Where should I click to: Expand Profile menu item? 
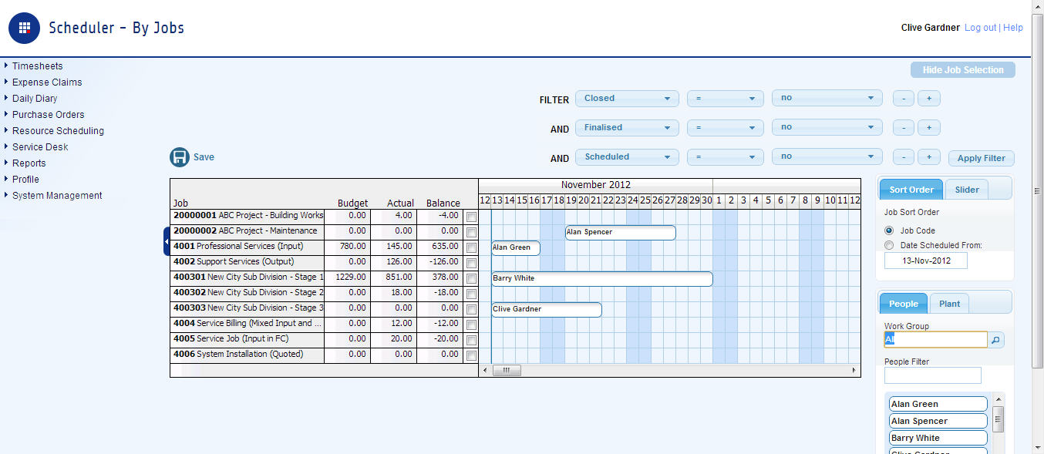(x=25, y=180)
